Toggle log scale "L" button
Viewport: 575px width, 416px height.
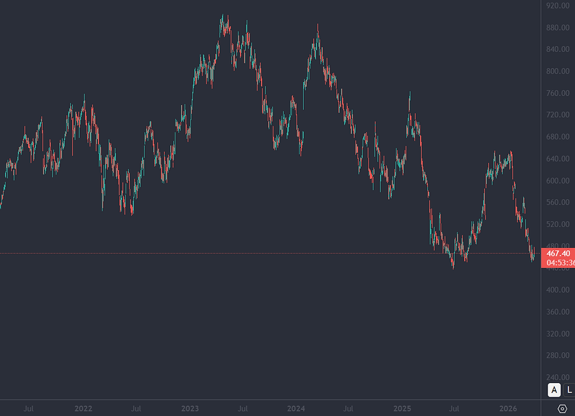point(570,390)
